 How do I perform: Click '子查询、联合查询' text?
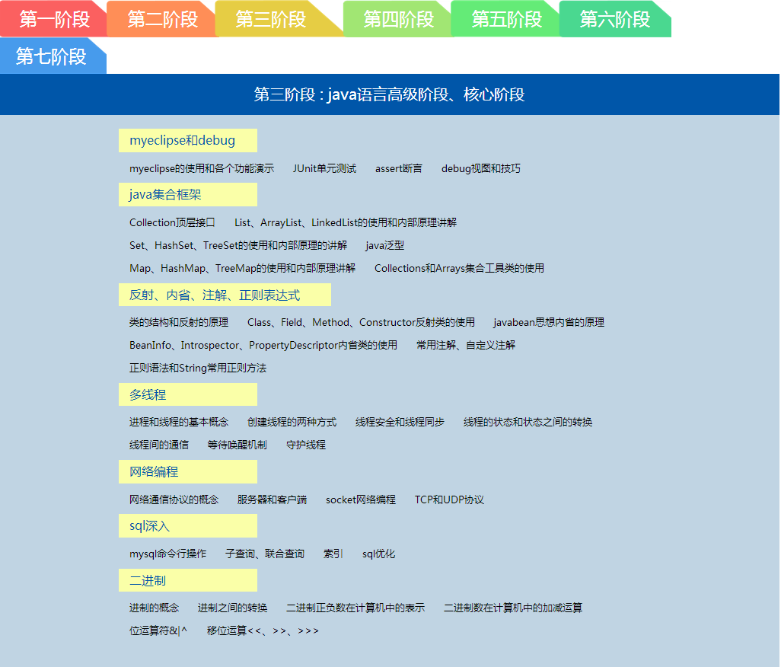pyautogui.click(x=264, y=554)
